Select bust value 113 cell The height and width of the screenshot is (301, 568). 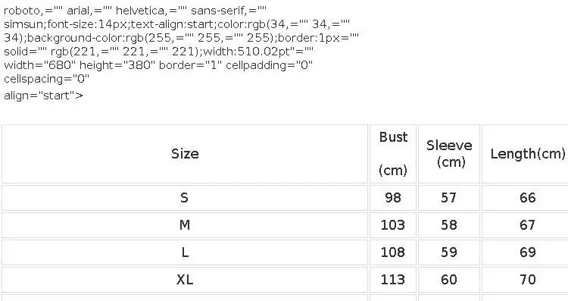[393, 280]
